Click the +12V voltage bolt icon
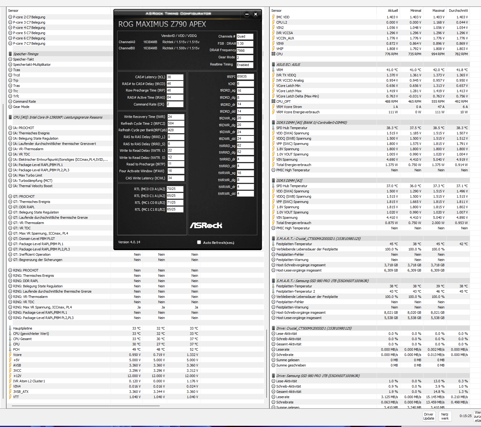 coord(10,376)
